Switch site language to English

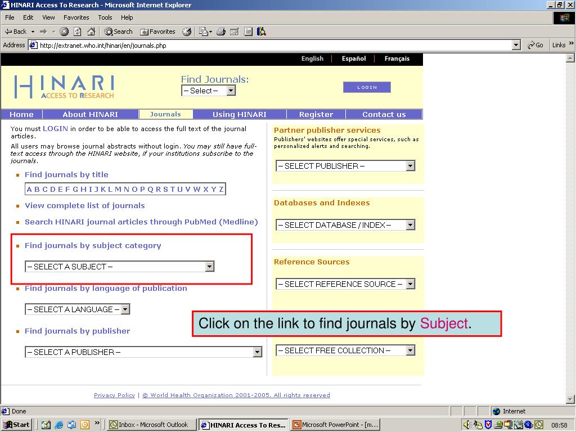(x=312, y=58)
